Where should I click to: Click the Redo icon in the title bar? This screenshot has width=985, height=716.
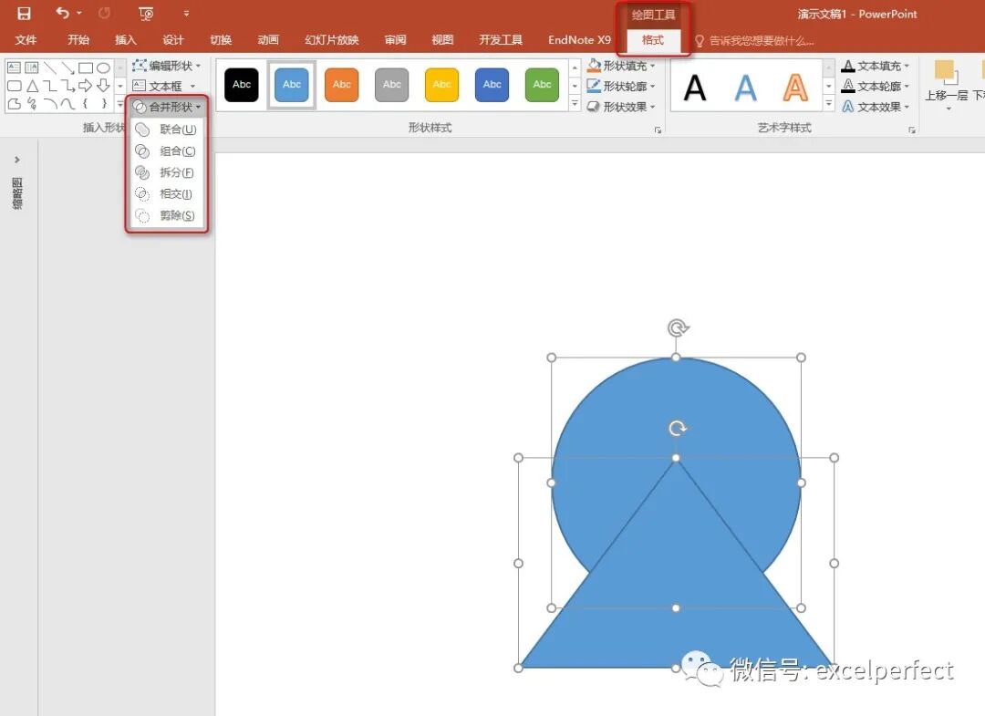(x=104, y=13)
